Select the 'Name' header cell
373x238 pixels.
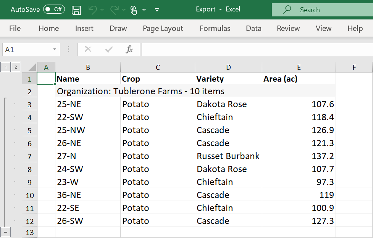tap(88, 79)
